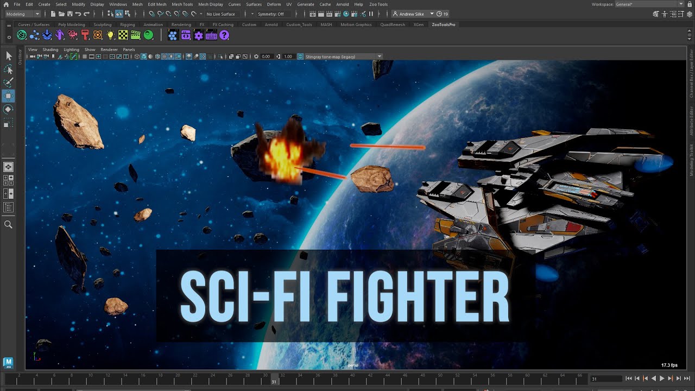Click the current frame number field
The image size is (695, 391).
[x=606, y=379]
